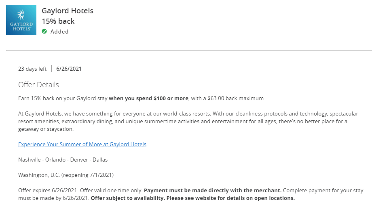The image size is (372, 208).
Task: Click the Orlando location name
Action: point(55,160)
